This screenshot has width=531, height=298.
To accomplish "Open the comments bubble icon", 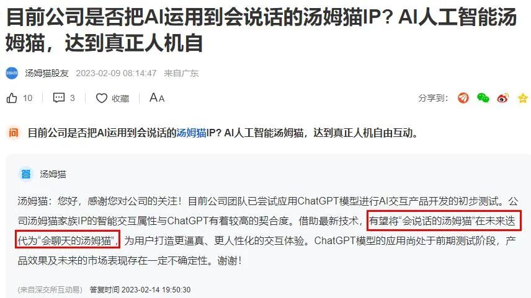I will pyautogui.click(x=58, y=98).
